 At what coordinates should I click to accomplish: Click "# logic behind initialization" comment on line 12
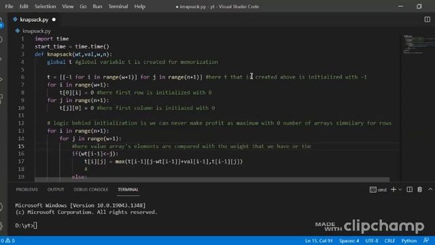pyautogui.click(x=97, y=123)
